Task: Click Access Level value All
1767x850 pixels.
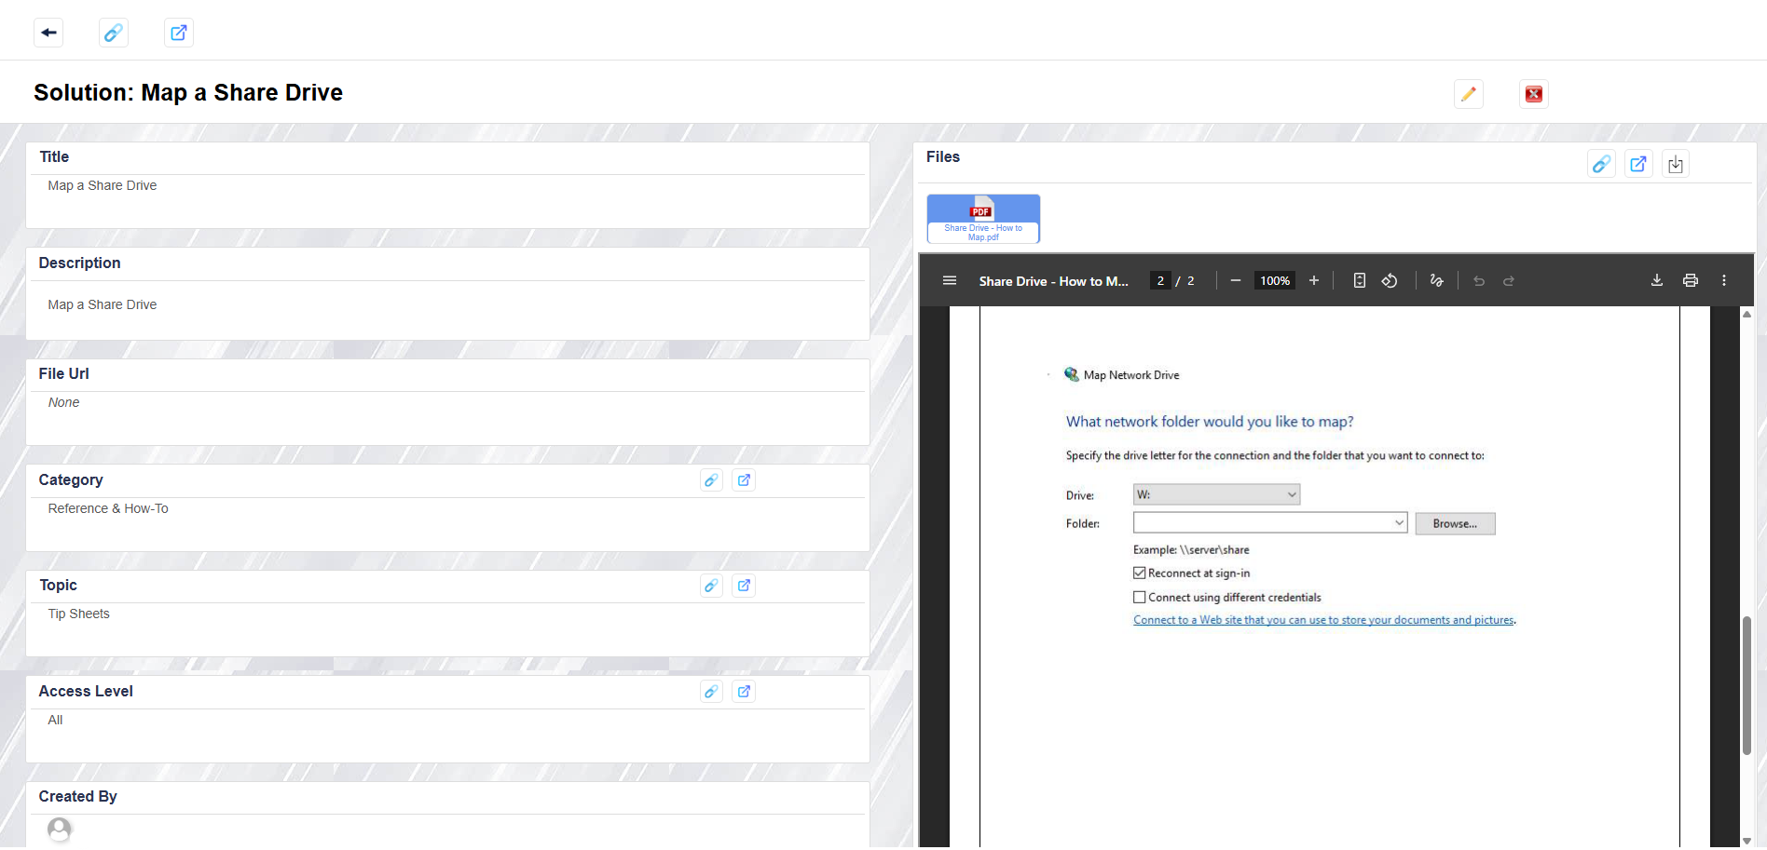Action: (x=55, y=720)
